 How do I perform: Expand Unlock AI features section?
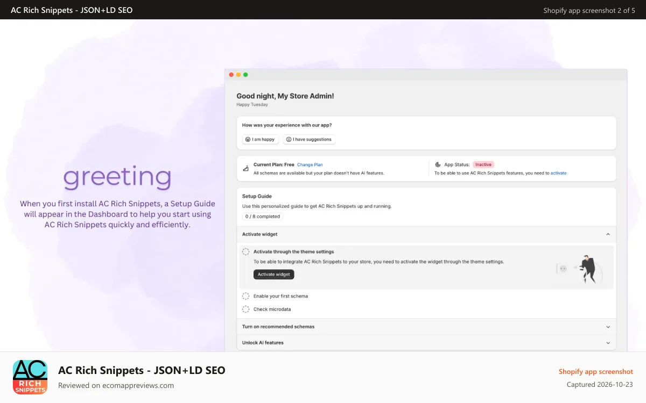pos(426,343)
